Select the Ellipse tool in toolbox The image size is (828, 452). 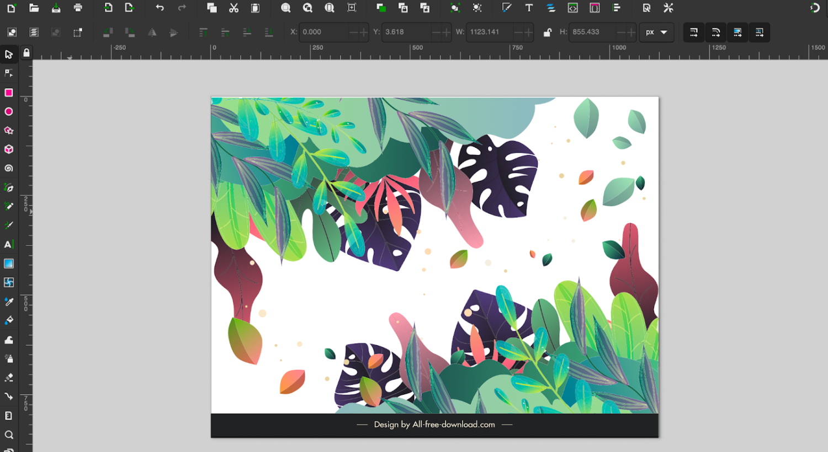(9, 112)
